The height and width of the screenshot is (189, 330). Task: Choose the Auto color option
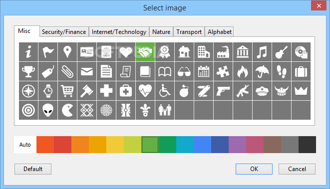25,145
